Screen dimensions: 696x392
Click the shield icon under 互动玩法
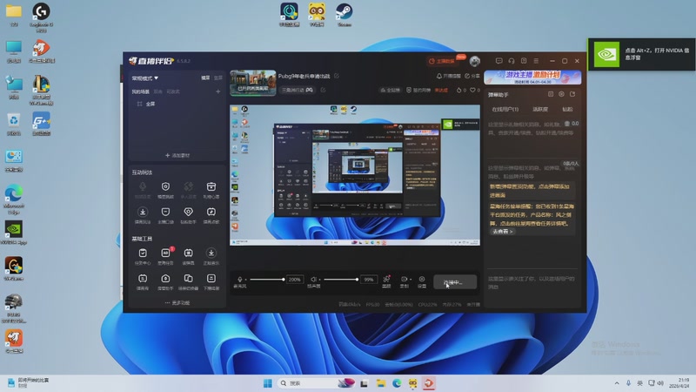[x=165, y=186]
